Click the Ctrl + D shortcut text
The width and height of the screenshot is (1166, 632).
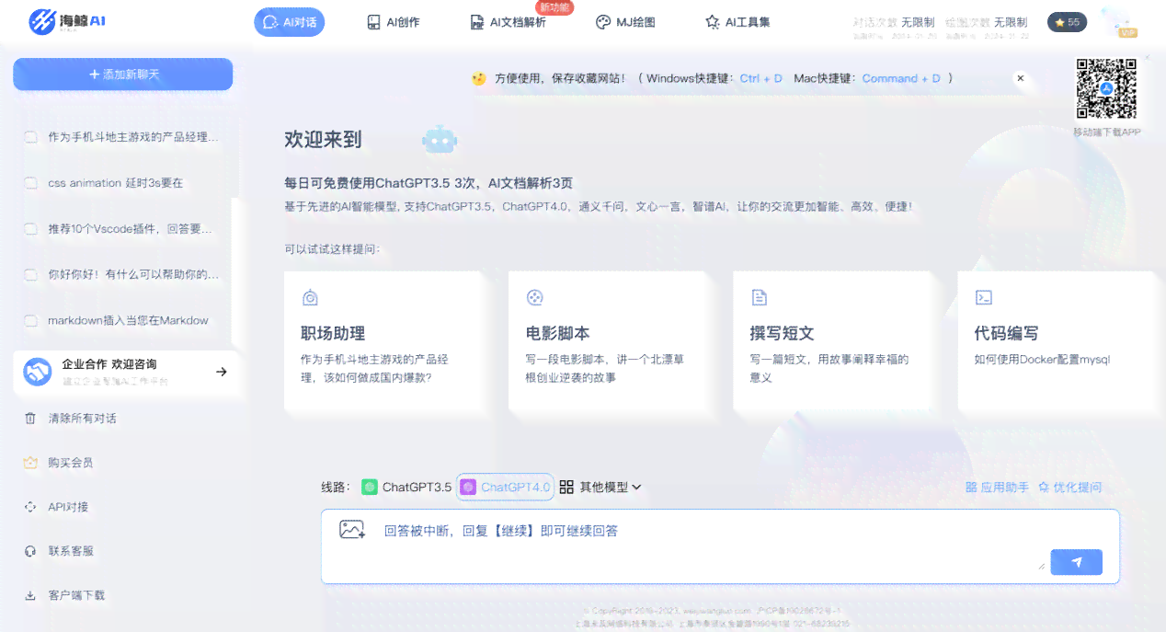click(x=760, y=79)
